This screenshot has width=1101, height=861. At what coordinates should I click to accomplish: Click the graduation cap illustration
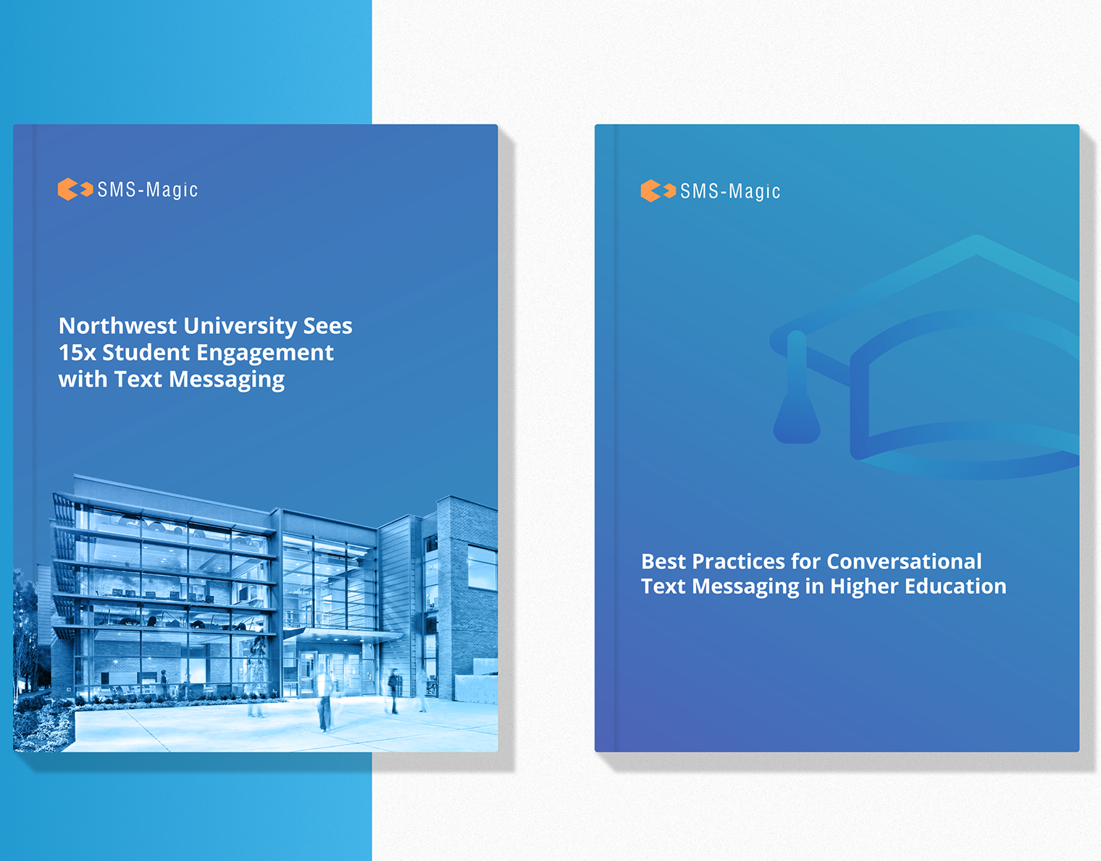(924, 357)
